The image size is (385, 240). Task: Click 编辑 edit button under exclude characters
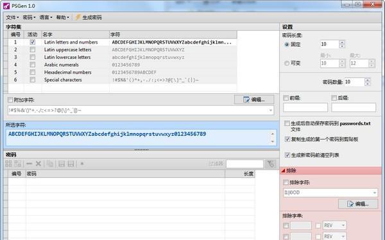(x=358, y=204)
